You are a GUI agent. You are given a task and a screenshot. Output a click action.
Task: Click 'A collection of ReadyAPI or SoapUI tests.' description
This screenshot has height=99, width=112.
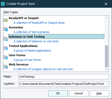pyautogui.click(x=39, y=23)
